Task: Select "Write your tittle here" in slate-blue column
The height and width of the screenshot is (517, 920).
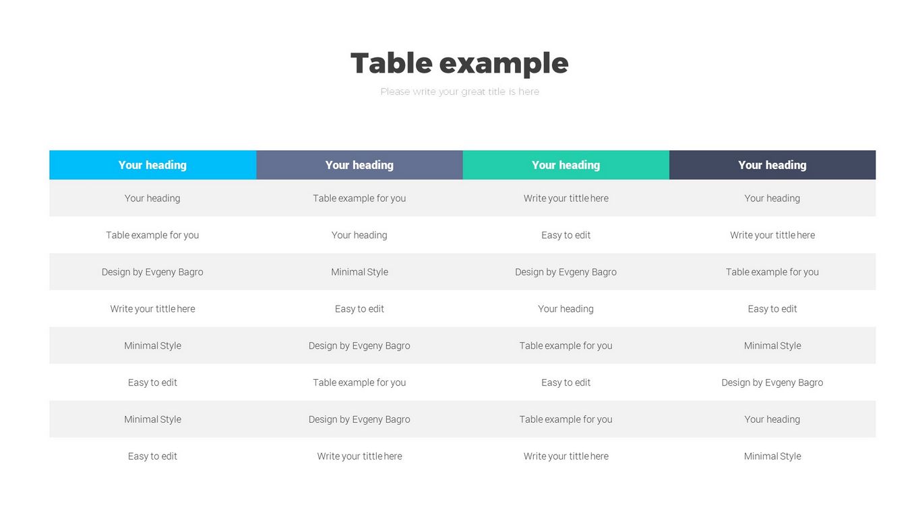Action: pos(359,456)
